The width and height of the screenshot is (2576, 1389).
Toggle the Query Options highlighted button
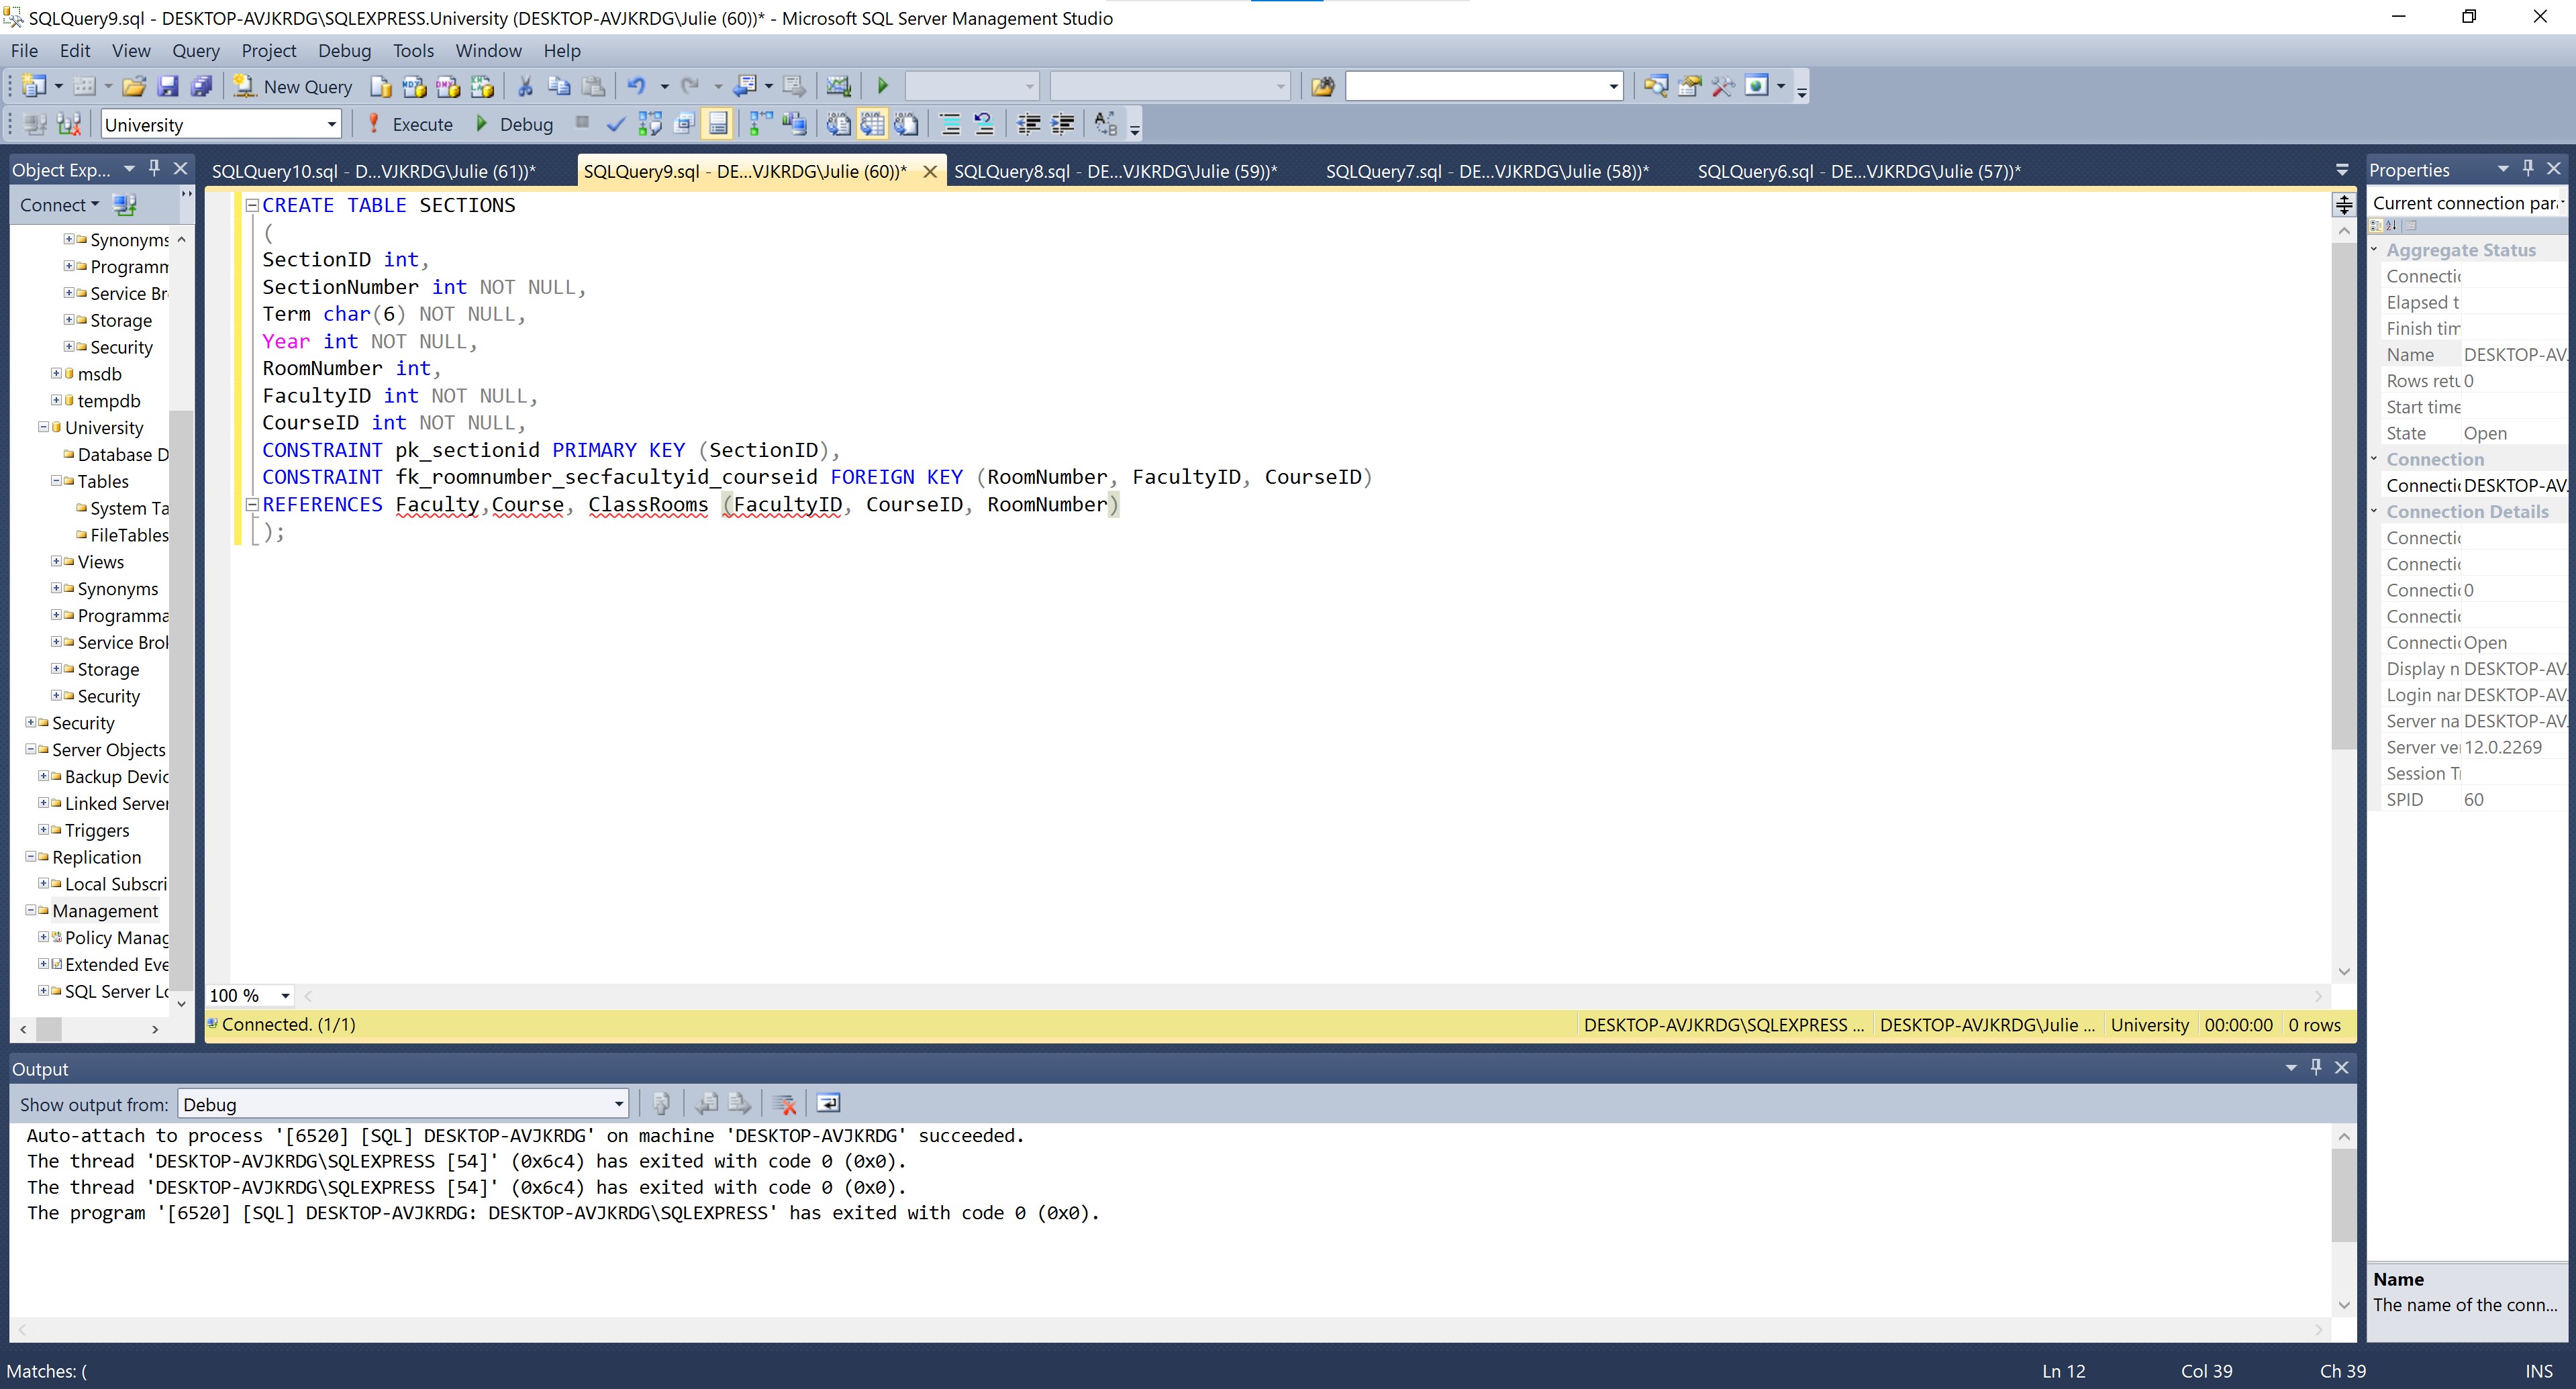(717, 124)
